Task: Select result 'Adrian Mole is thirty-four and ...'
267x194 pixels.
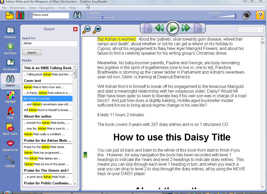Action: (48, 87)
